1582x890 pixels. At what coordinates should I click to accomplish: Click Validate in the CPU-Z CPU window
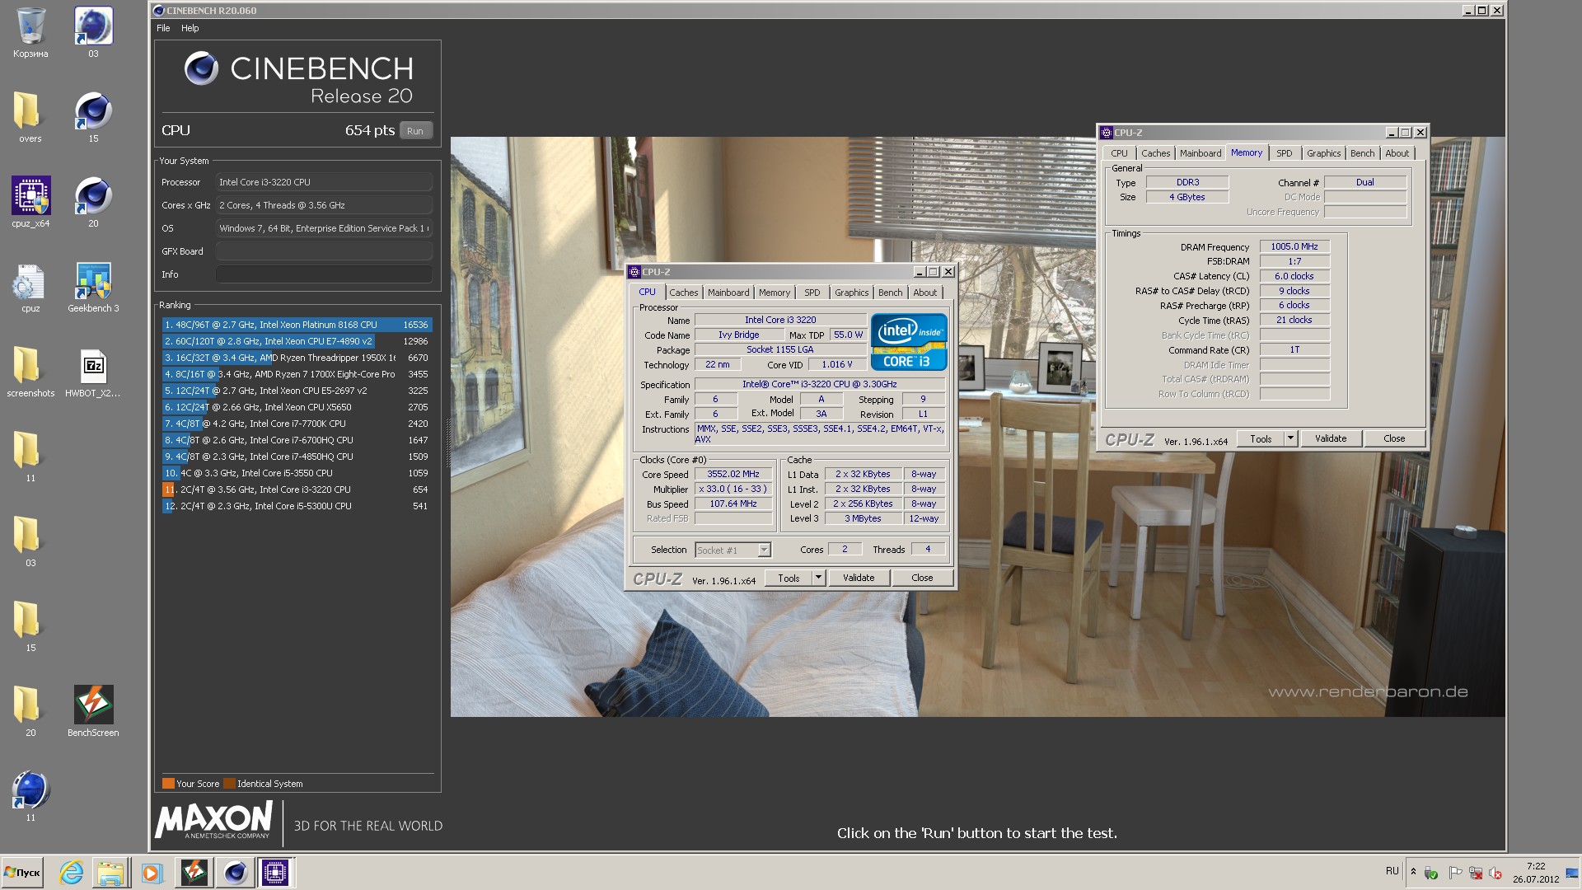[859, 578]
